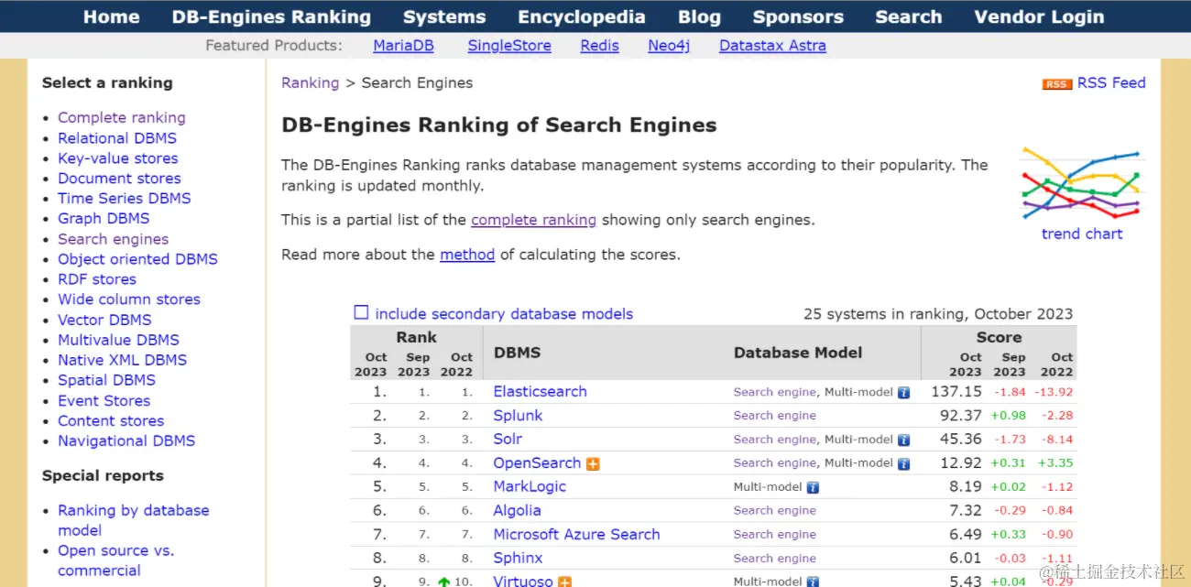Select Event Stores ranking
1191x587 pixels.
click(104, 400)
